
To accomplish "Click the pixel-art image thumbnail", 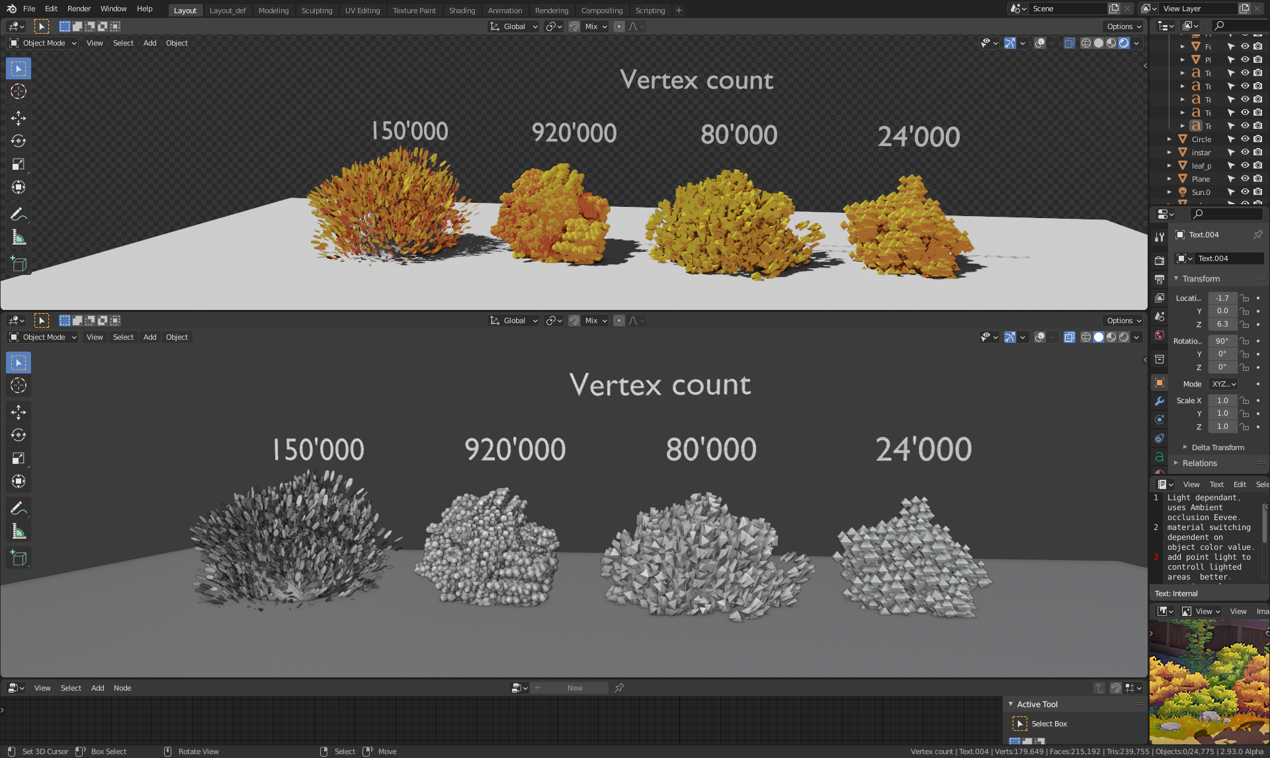I will (1209, 681).
